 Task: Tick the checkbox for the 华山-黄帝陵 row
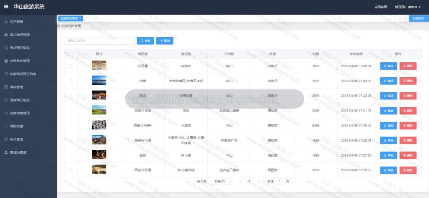pos(70,170)
